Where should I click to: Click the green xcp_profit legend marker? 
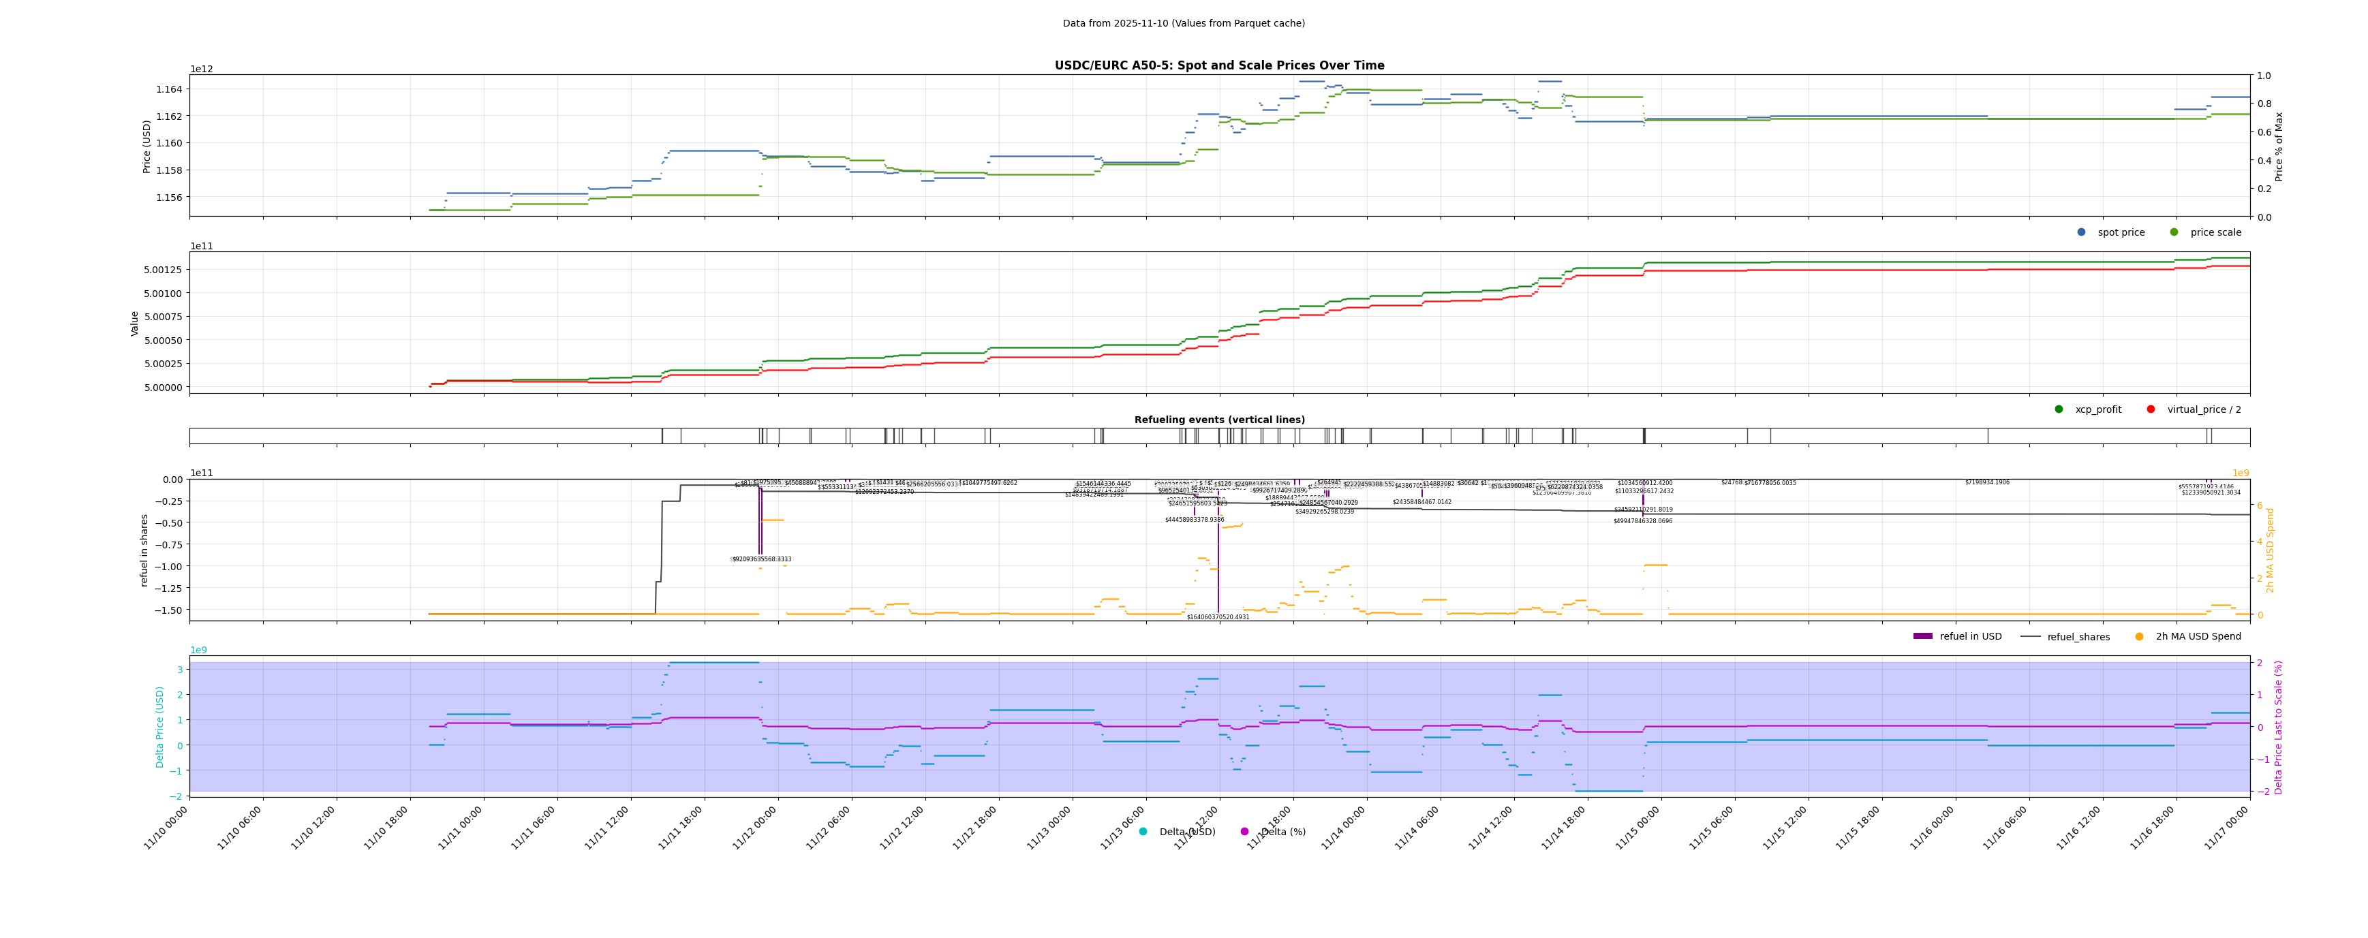coord(2059,410)
